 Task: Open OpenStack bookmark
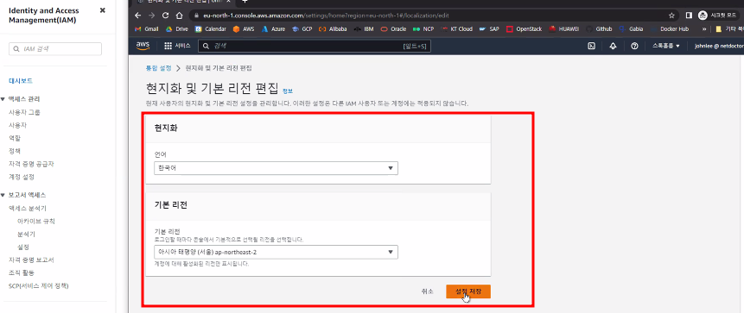point(525,28)
